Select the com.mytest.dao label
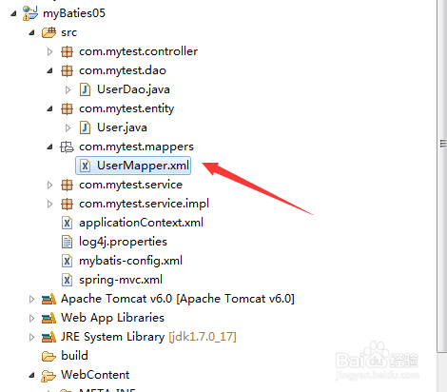 pos(123,70)
